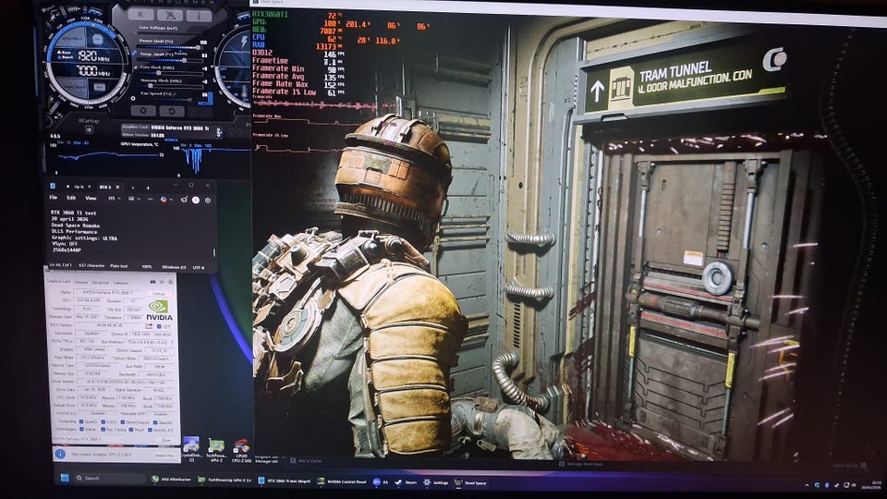
Task: Click the BIOS export share icon in GPU-Z
Action: (x=150, y=325)
